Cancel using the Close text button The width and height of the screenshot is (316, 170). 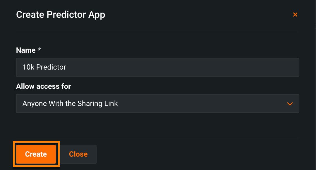pos(78,154)
